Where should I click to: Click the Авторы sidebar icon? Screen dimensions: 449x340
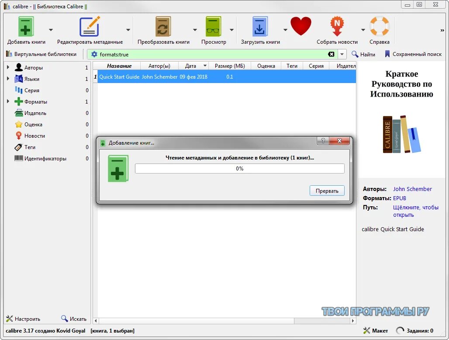point(19,67)
